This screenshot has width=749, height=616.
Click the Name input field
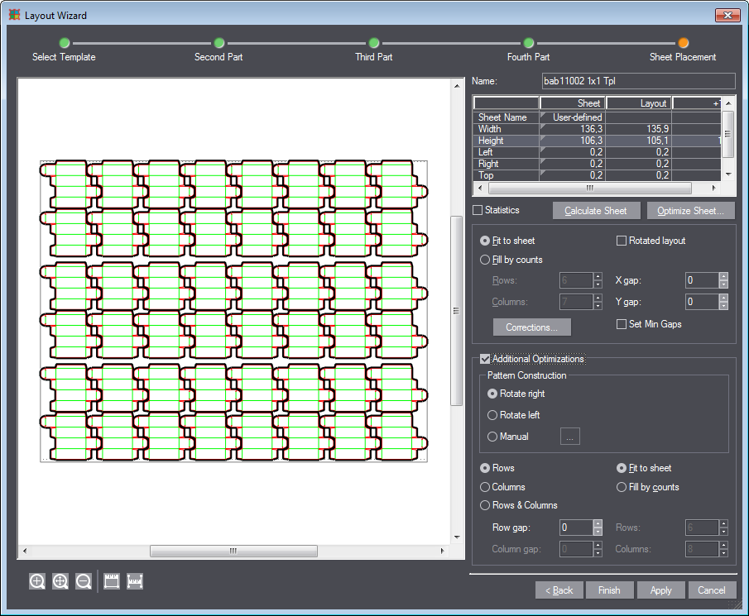pos(637,81)
